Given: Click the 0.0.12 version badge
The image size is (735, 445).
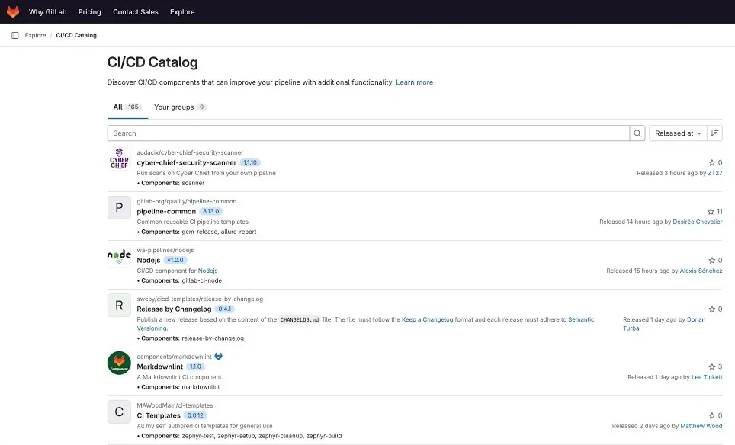Looking at the screenshot, I should pyautogui.click(x=195, y=415).
